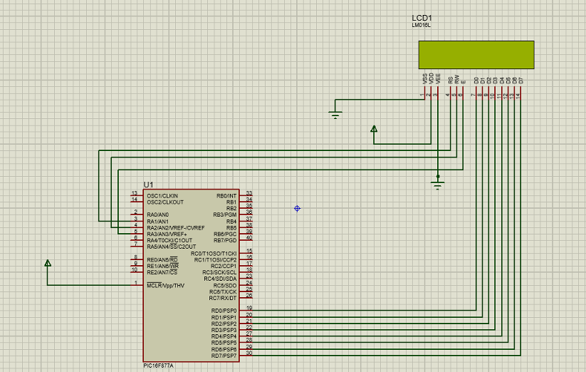Viewport: 586px width, 372px height.
Task: Click the PIC16F877A part name label
Action: 159,366
